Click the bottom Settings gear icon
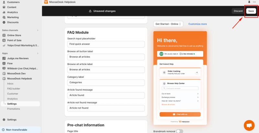 click(x=4, y=120)
